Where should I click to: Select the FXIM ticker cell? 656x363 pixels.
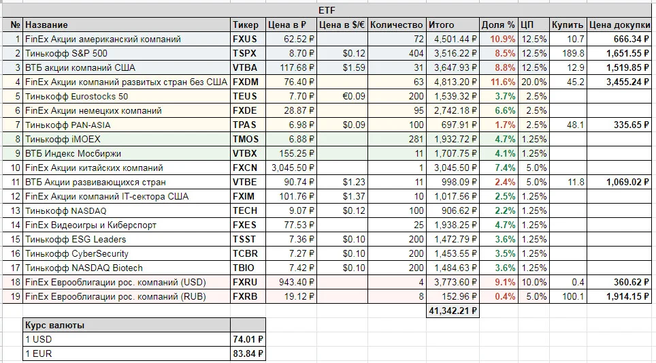[248, 196]
